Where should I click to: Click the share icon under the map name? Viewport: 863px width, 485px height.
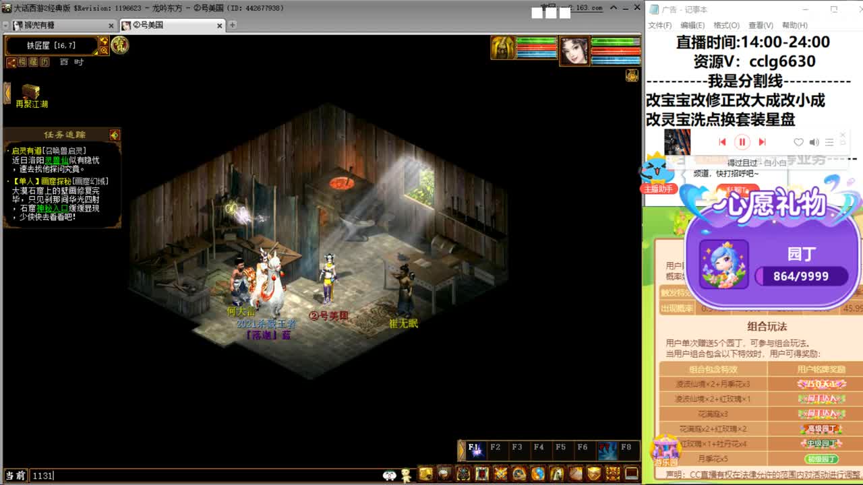pos(11,62)
